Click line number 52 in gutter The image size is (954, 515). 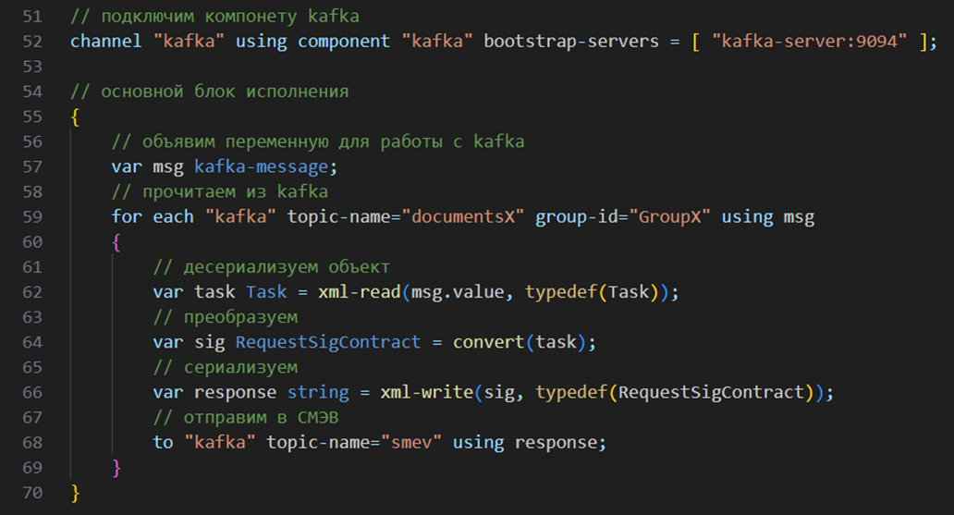[x=32, y=42]
